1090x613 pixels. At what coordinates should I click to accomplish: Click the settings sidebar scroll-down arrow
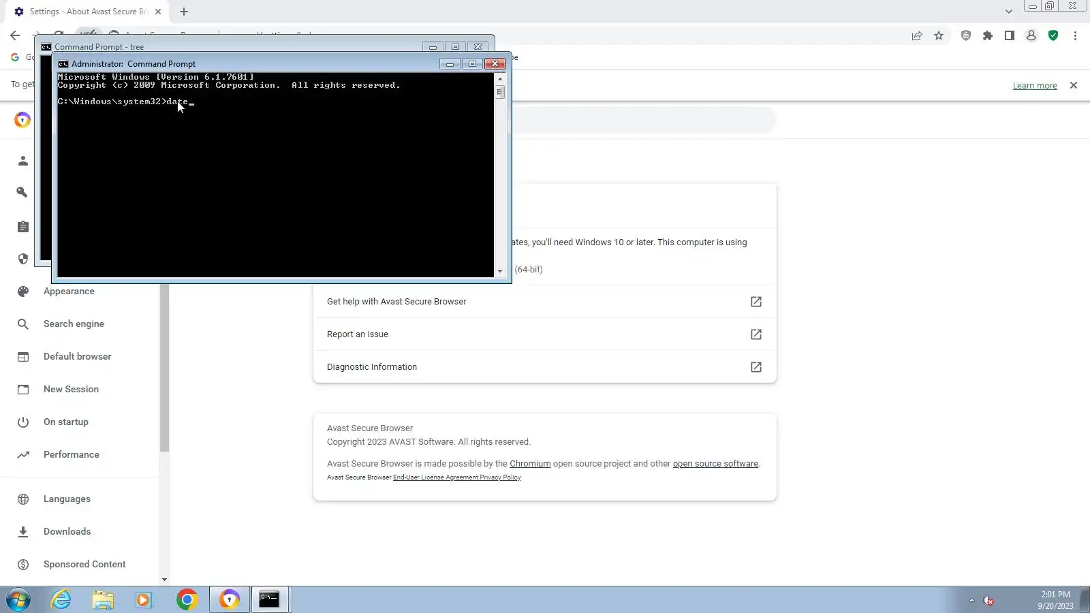[x=164, y=580]
